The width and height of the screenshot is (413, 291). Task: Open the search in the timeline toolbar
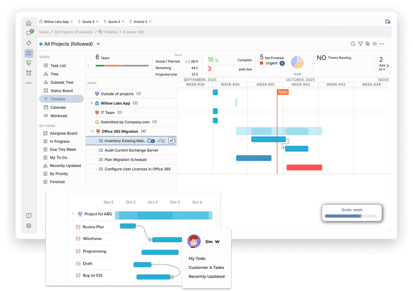pos(353,44)
